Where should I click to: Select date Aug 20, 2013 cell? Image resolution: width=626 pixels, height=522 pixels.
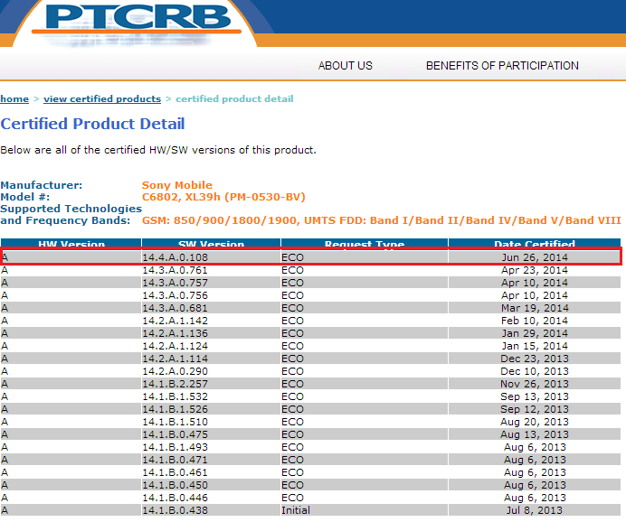[x=535, y=422]
